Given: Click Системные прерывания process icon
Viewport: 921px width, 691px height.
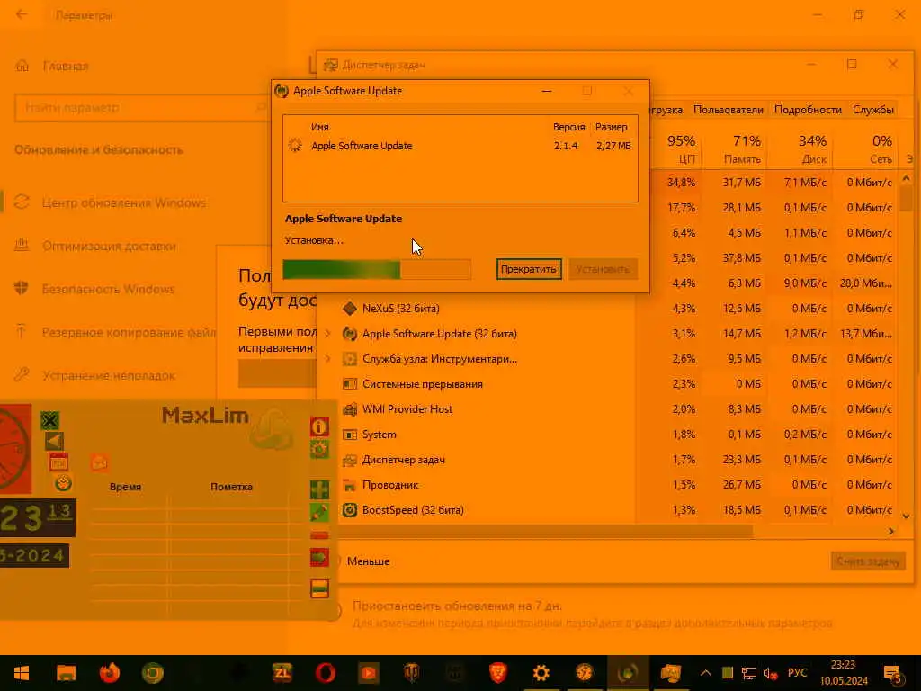Looking at the screenshot, I should pyautogui.click(x=350, y=384).
